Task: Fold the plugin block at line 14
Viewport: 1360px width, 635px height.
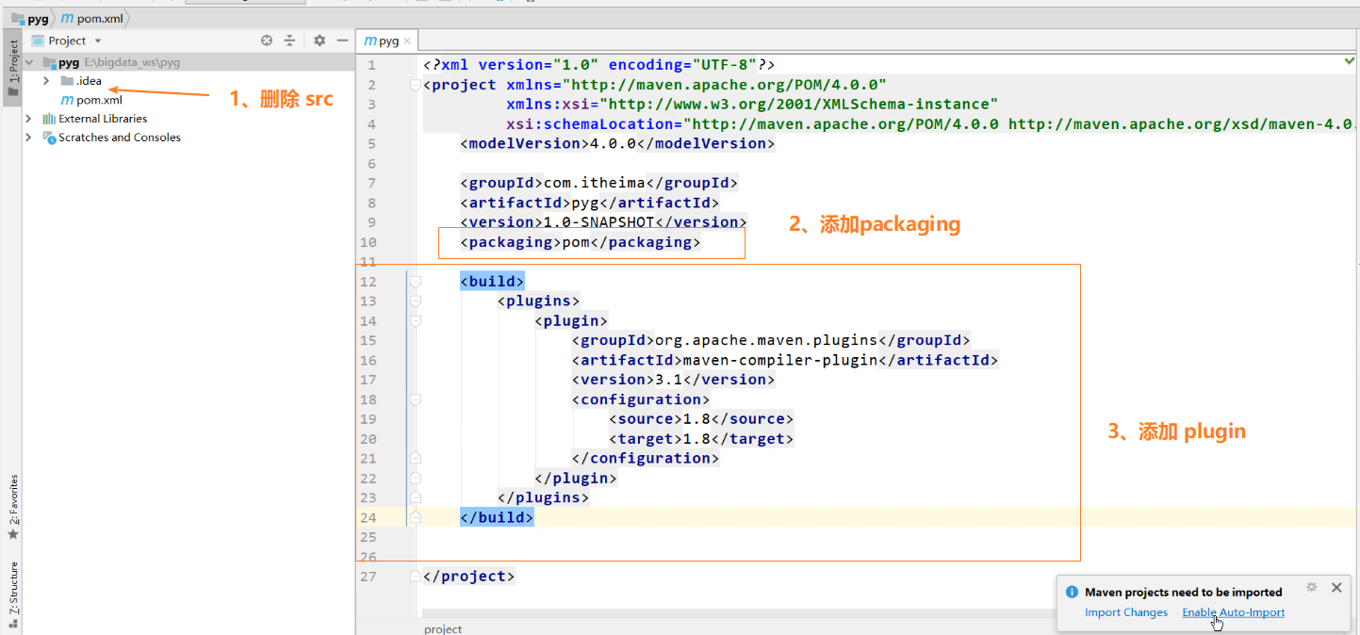Action: [x=415, y=321]
